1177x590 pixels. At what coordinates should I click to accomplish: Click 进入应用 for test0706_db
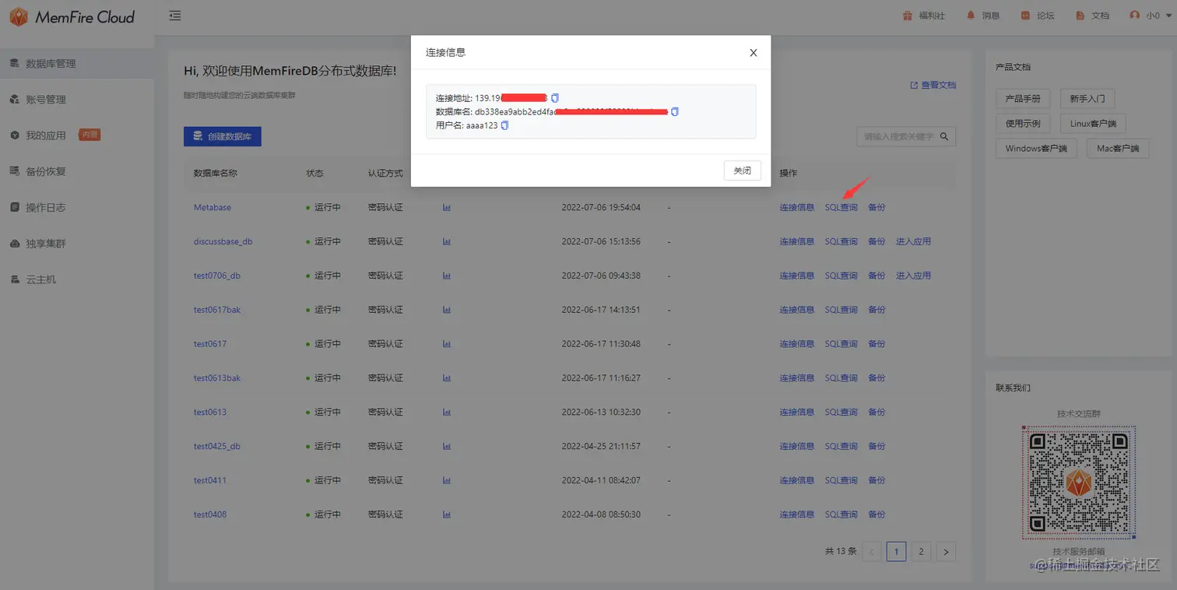click(x=913, y=276)
